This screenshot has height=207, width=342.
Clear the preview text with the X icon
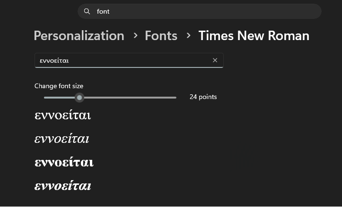[x=215, y=60]
